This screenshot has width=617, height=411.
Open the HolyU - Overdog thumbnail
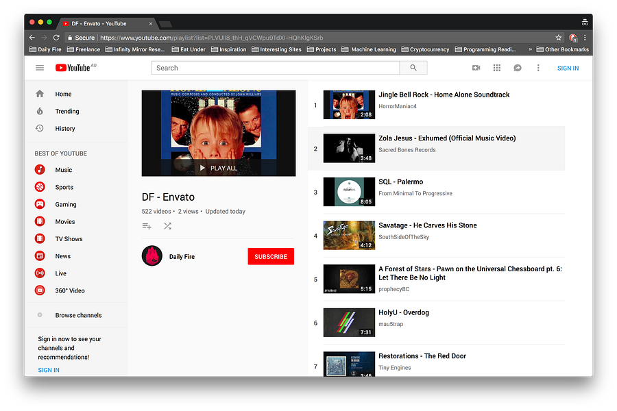[349, 323]
